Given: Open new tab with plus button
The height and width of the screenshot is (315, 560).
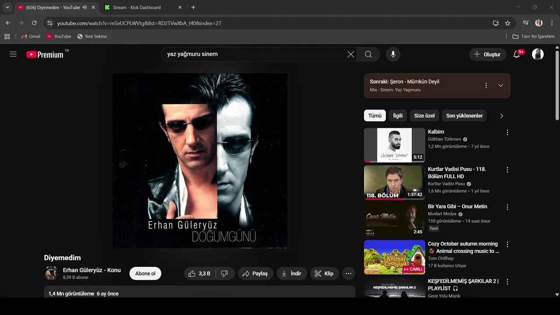Looking at the screenshot, I should tap(193, 7).
